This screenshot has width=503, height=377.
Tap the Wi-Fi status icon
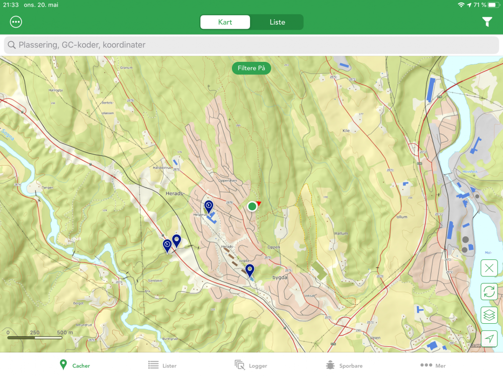coord(461,5)
